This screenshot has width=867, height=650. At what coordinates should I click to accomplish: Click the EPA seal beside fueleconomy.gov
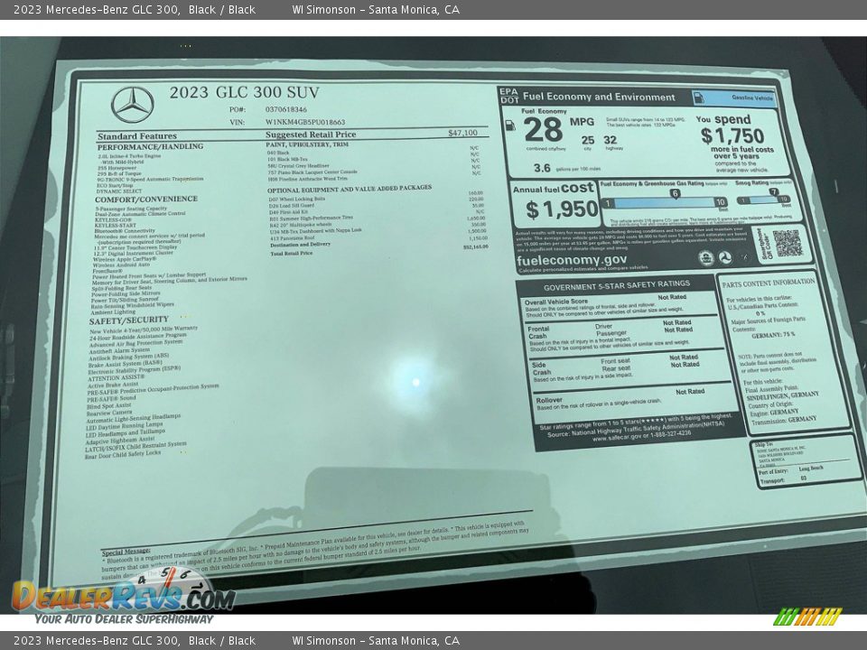[705, 258]
